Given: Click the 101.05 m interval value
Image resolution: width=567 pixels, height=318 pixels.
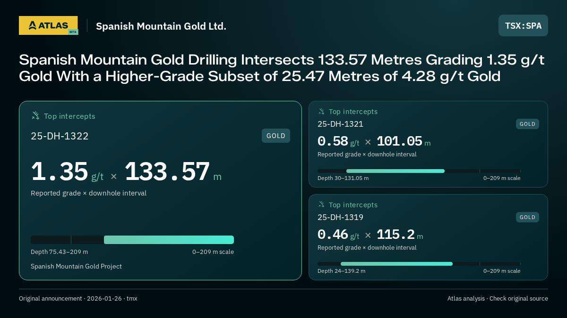Looking at the screenshot, I should 404,141.
